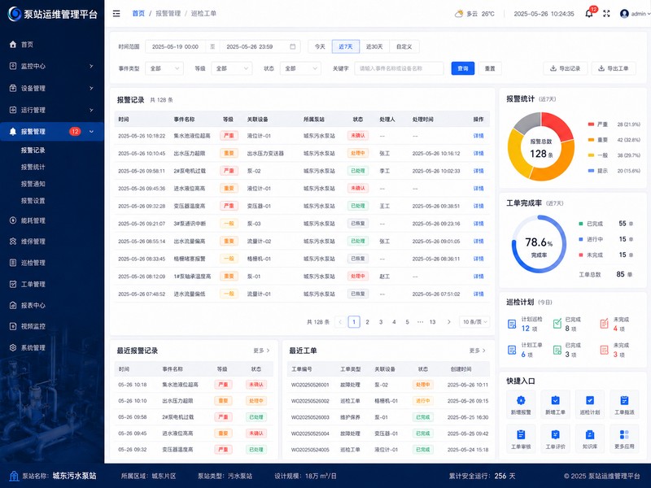Screen dimensions: 651x488
Task: Click the 导出记录 button
Action: click(566, 68)
